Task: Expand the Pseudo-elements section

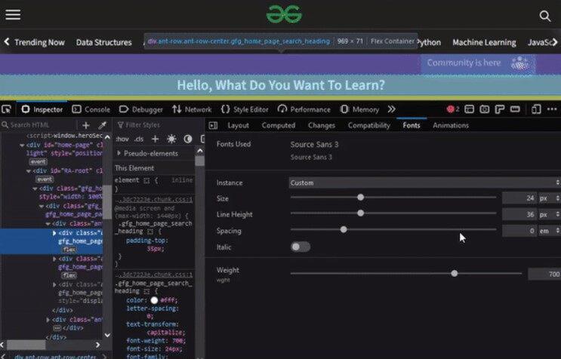Action: (x=119, y=153)
